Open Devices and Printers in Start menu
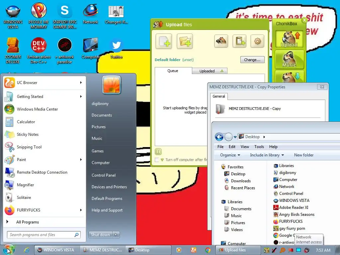 click(109, 187)
